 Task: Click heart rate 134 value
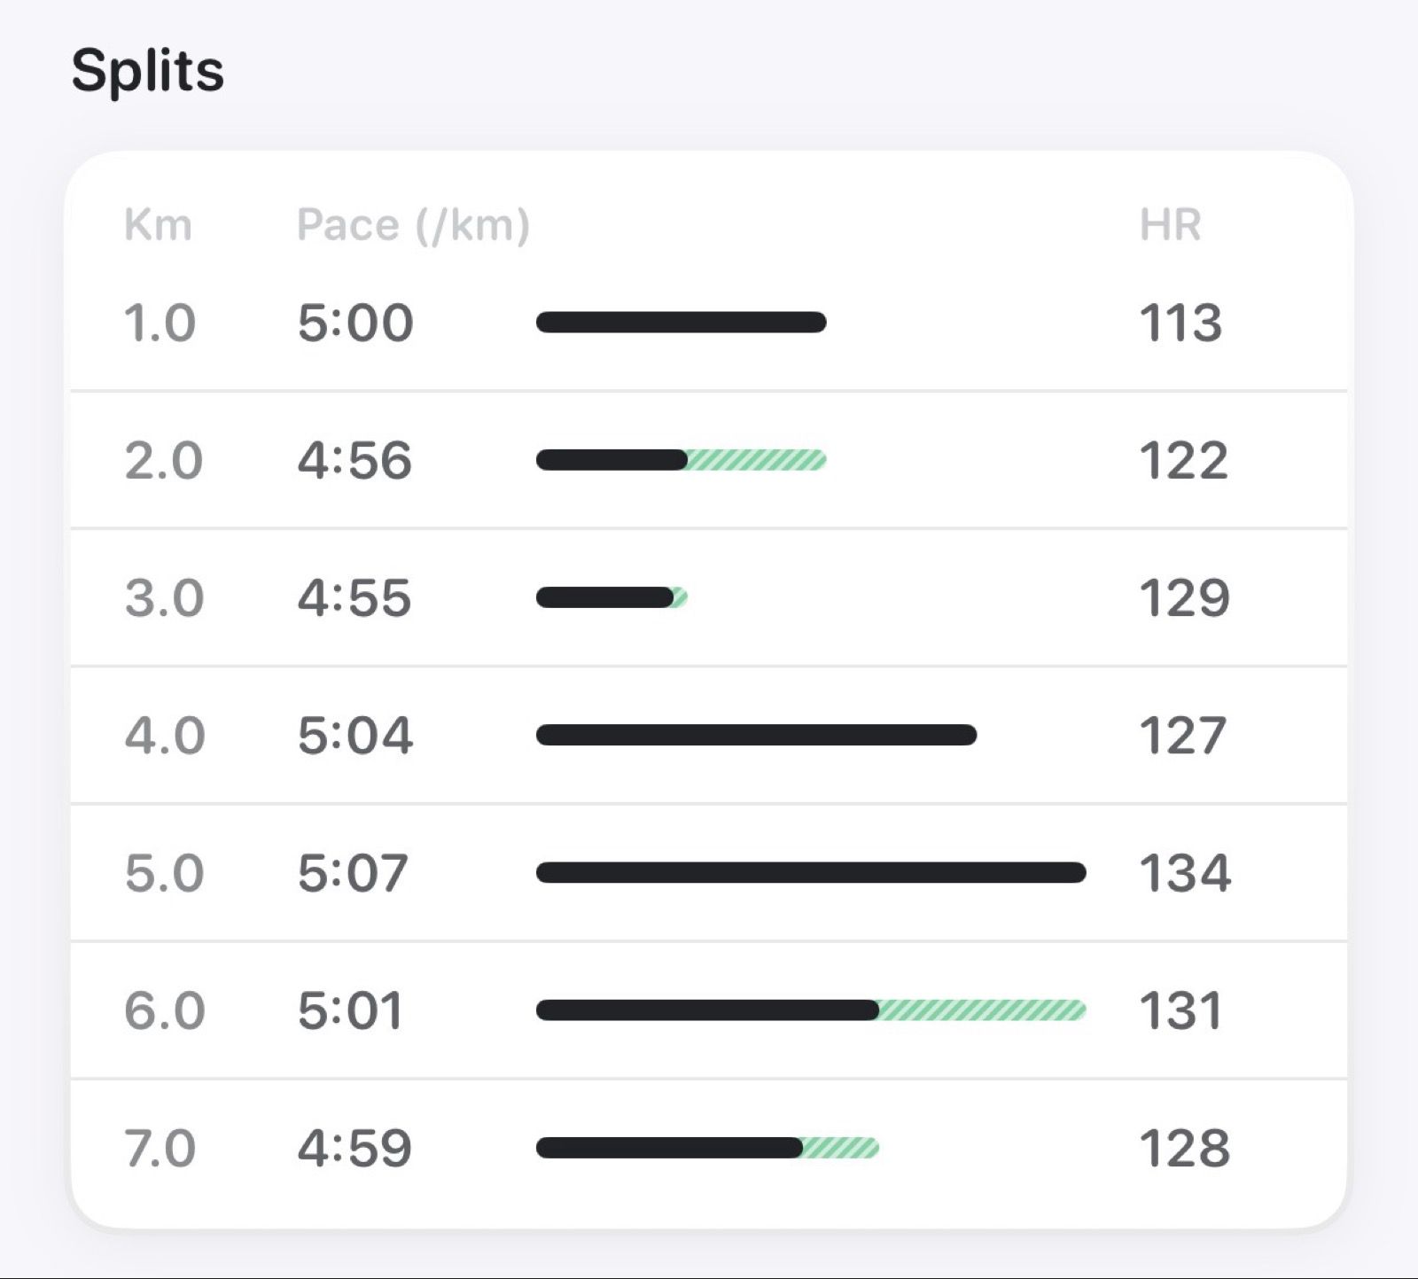point(1185,873)
